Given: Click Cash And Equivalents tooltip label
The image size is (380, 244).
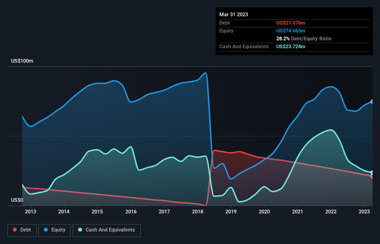Looking at the screenshot, I should pyautogui.click(x=244, y=46).
